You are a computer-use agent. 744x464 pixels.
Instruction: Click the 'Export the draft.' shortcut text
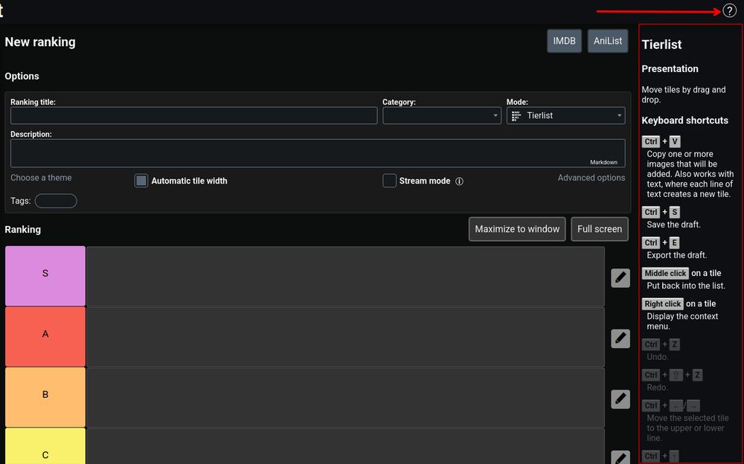coord(676,255)
